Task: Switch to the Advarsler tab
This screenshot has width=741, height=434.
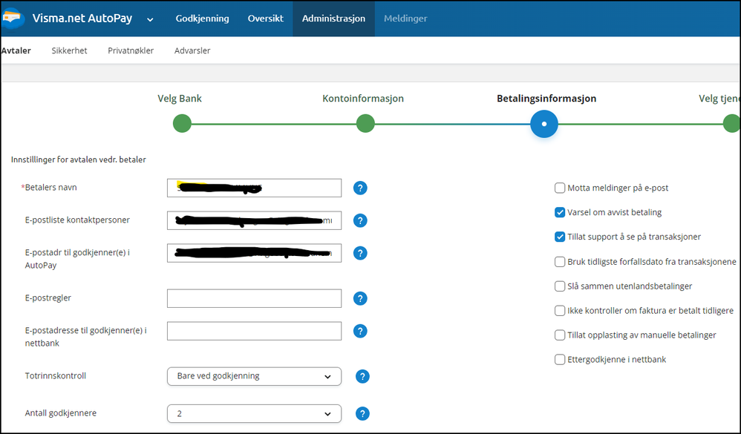Action: coord(192,50)
